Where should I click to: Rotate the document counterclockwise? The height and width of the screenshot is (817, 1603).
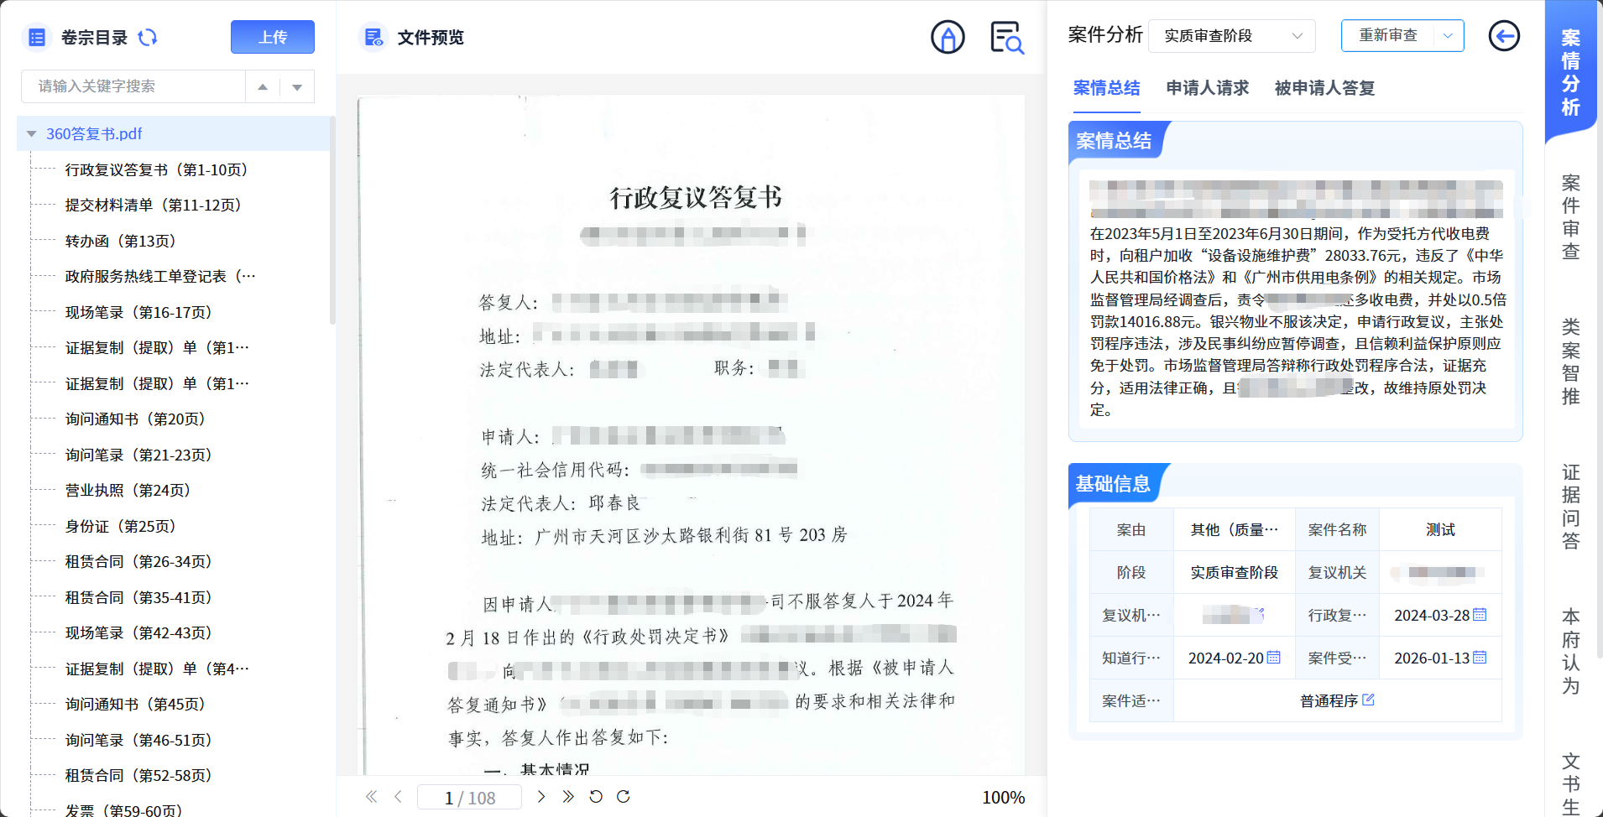coord(596,797)
